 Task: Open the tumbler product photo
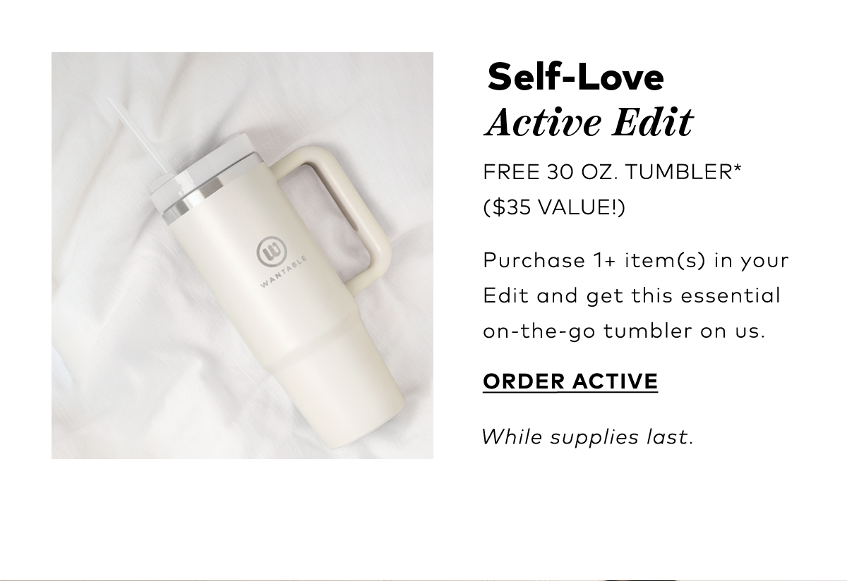click(242, 255)
